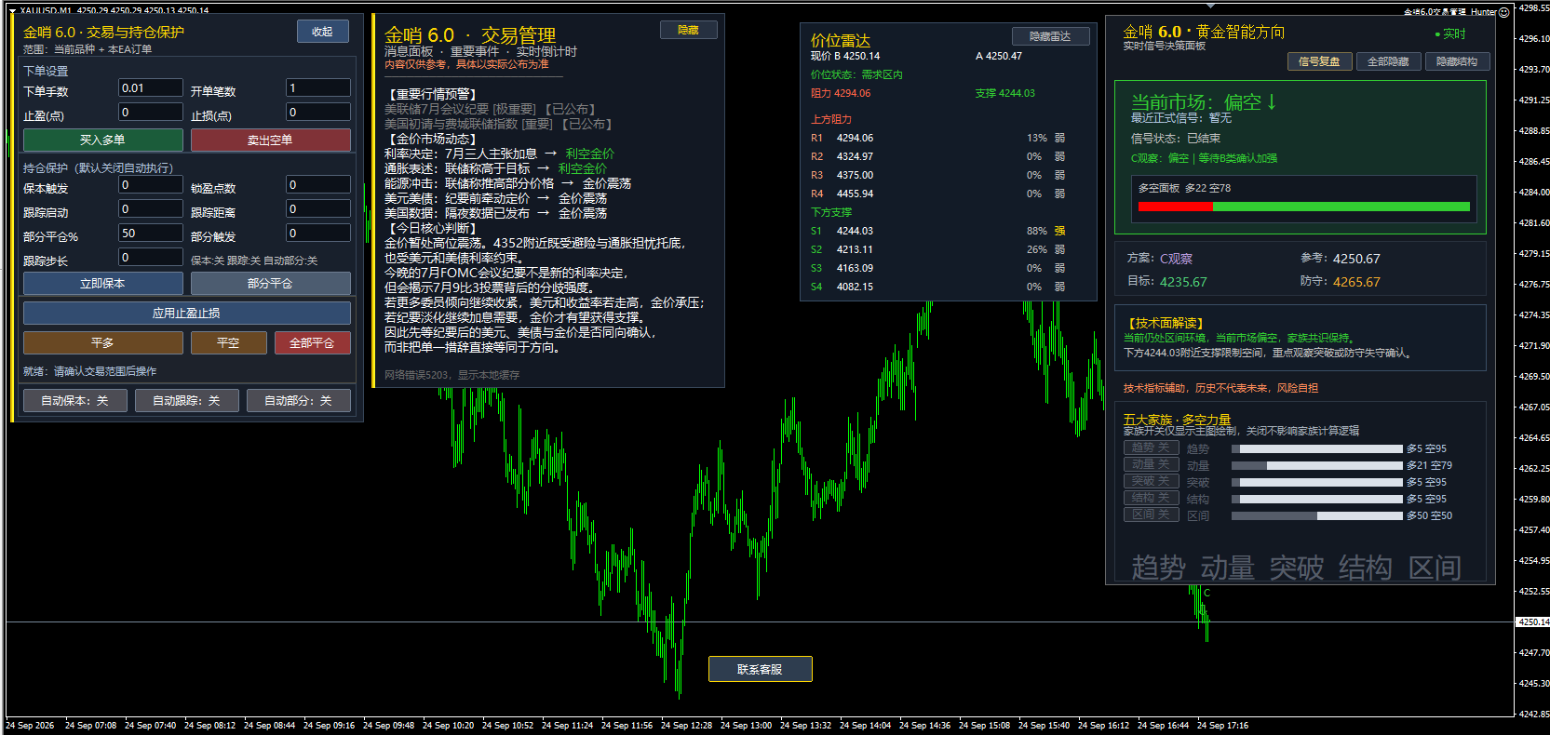This screenshot has width=1550, height=735.
Task: Click the 动量 long-short strength bar
Action: (1317, 465)
